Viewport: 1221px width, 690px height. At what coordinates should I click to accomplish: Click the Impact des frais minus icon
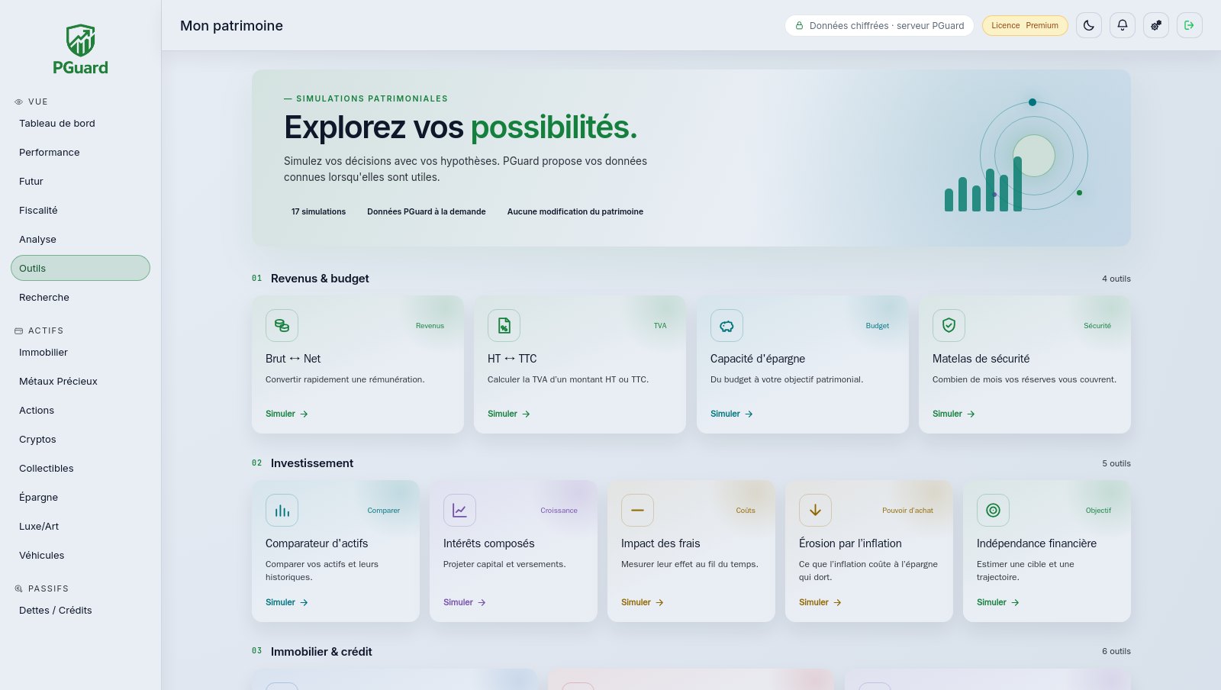pos(637,511)
